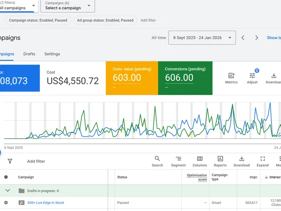Switch to the Settings tab
The width and height of the screenshot is (281, 211).
(x=52, y=54)
